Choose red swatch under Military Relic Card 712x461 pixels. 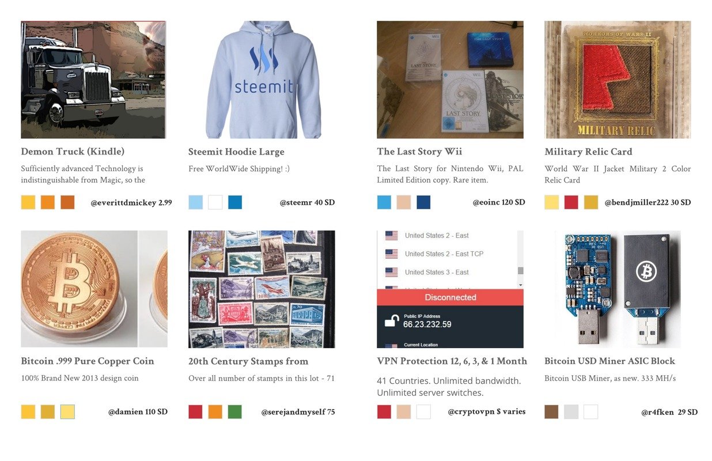tap(571, 202)
